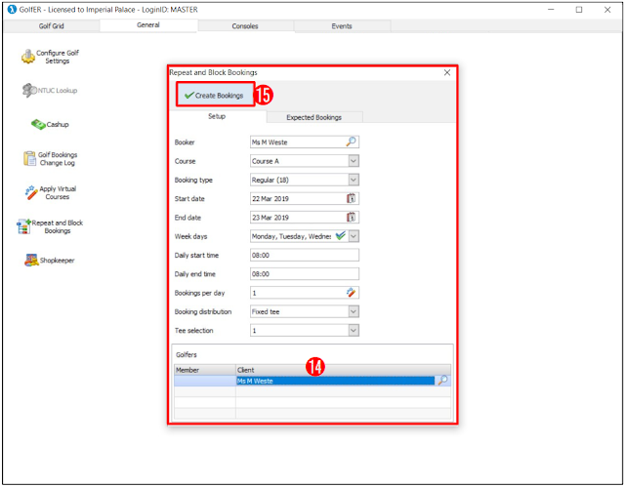Image resolution: width=625 pixels, height=487 pixels.
Task: Select the General tab
Action: point(148,25)
